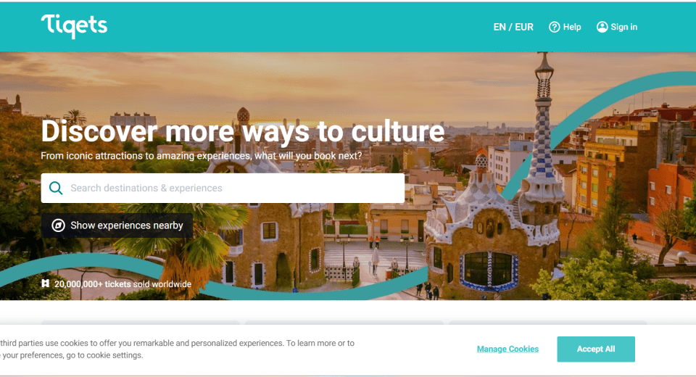The width and height of the screenshot is (696, 377).
Task: Click the Discover more ways to culture headline
Action: click(x=242, y=131)
